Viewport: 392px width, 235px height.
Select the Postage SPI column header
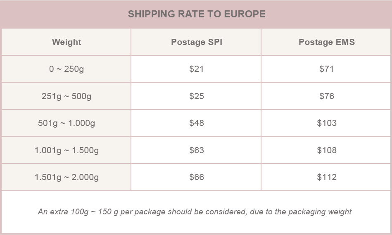(x=196, y=42)
